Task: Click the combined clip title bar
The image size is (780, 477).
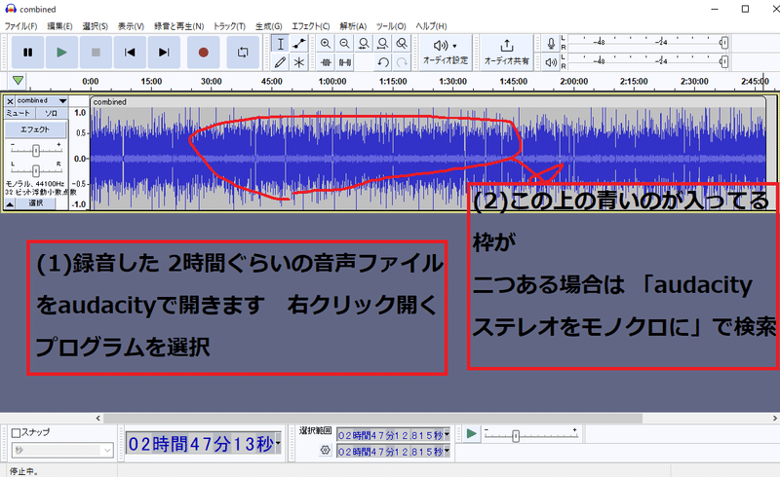Action: click(x=427, y=101)
